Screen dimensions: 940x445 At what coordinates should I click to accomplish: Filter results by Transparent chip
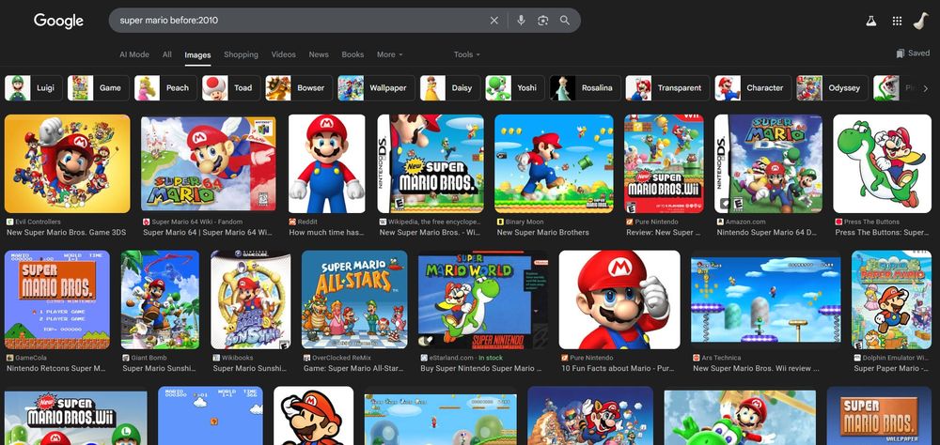click(x=667, y=88)
